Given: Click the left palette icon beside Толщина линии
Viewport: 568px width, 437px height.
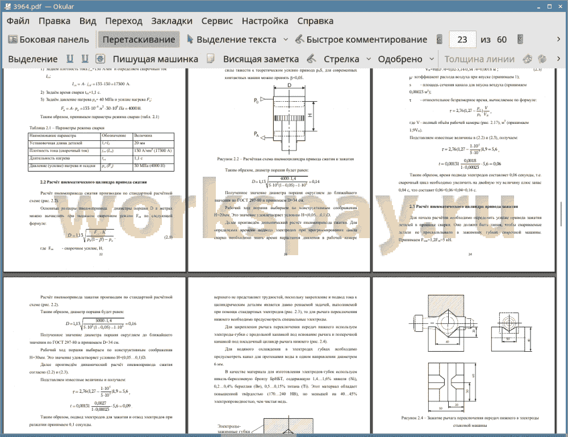Looking at the screenshot, I should (x=528, y=59).
